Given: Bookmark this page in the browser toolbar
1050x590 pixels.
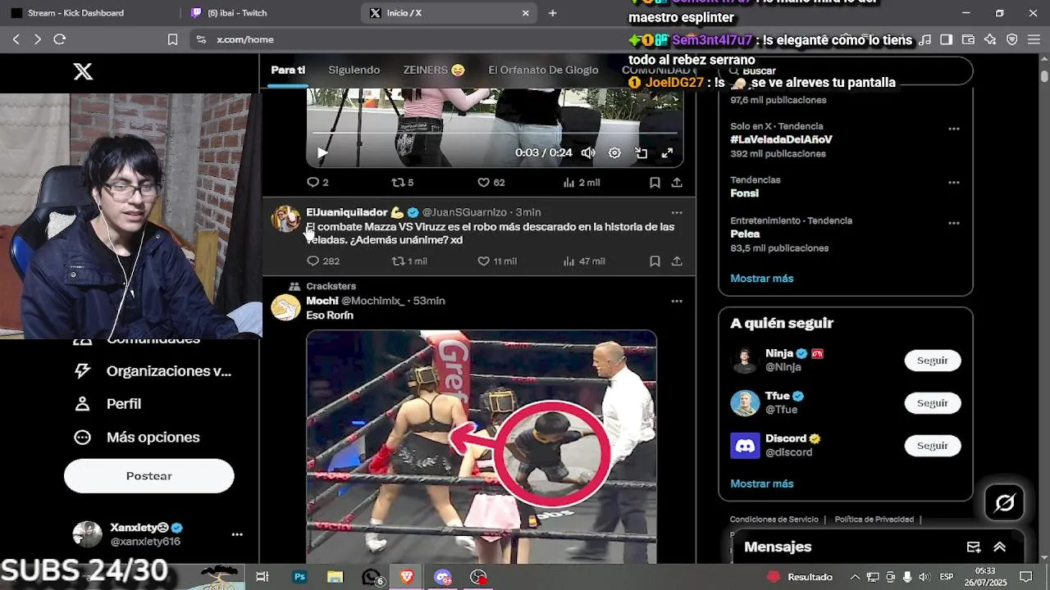Looking at the screenshot, I should coord(172,39).
